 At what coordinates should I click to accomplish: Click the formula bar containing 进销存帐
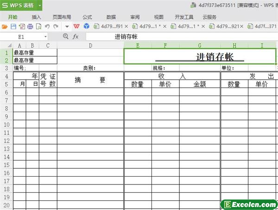(182, 37)
